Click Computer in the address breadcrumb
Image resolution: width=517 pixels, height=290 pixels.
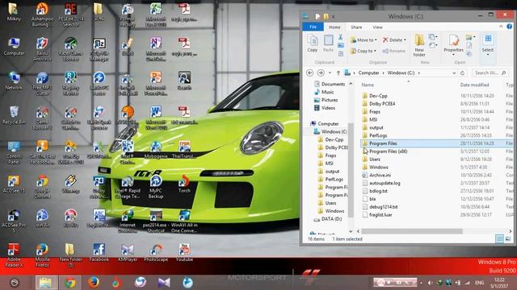(x=368, y=73)
